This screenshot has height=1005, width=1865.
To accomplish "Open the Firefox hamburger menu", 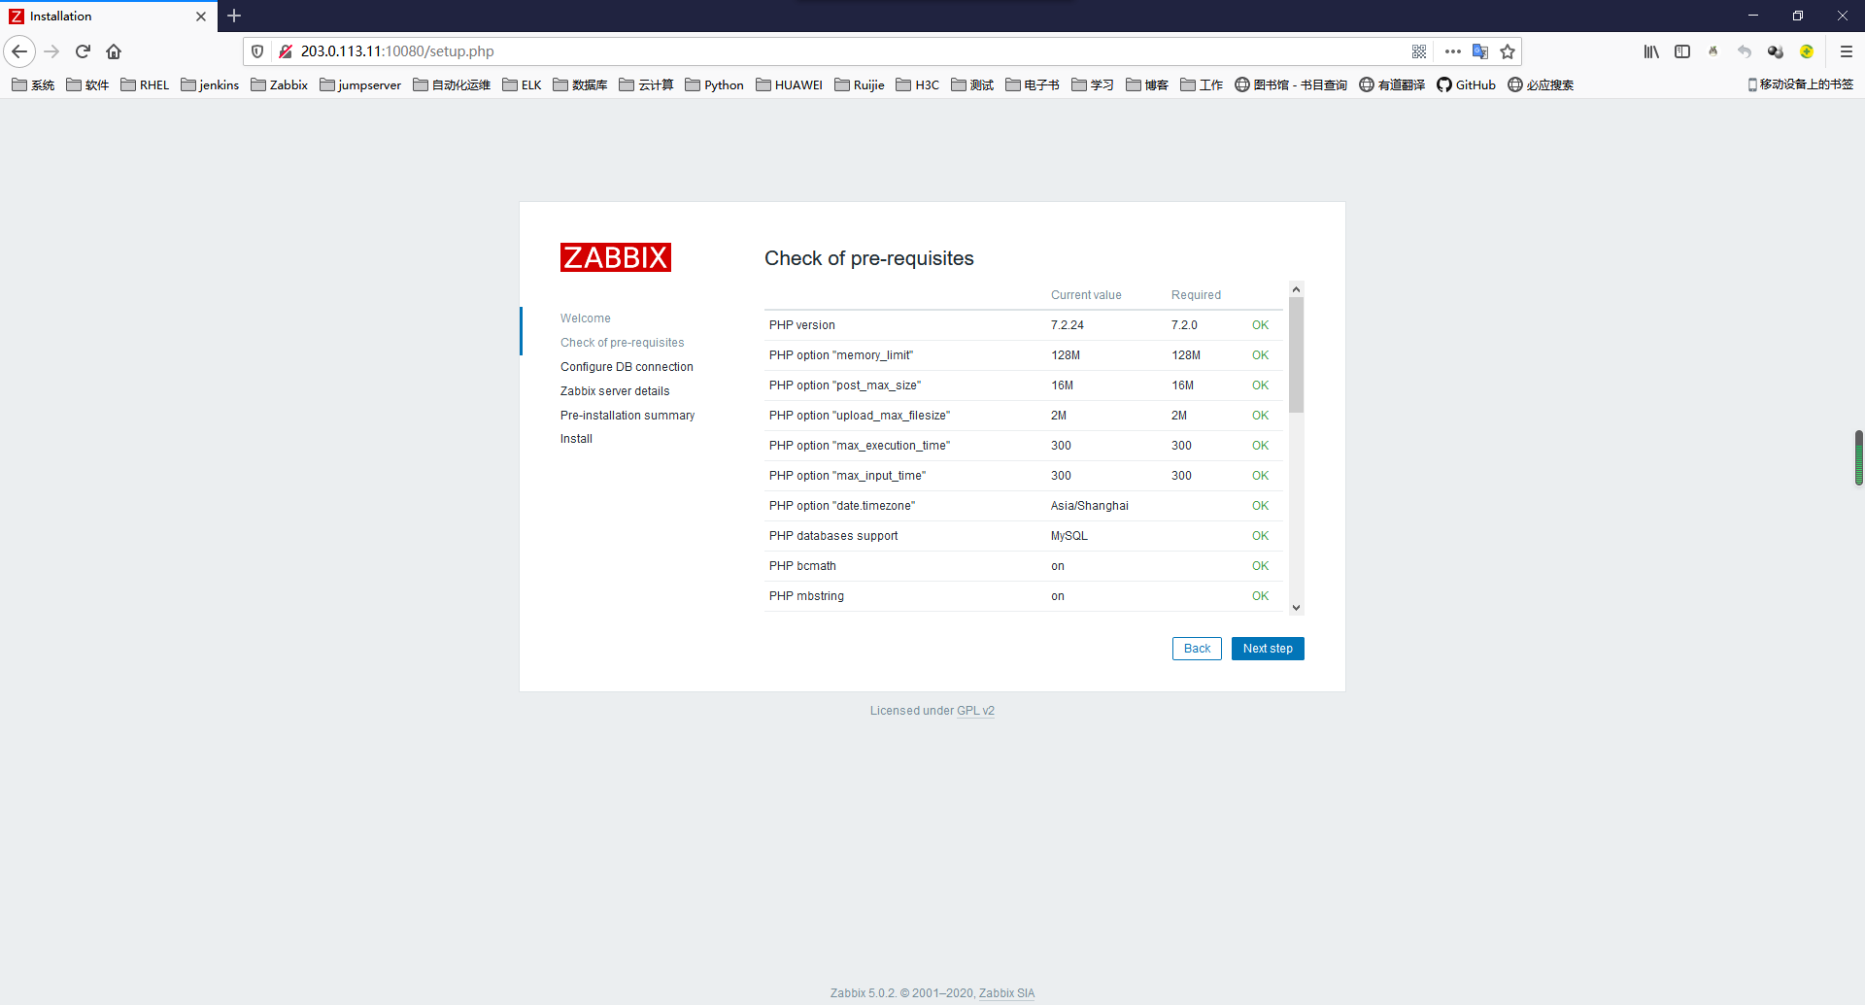I will click(1847, 51).
